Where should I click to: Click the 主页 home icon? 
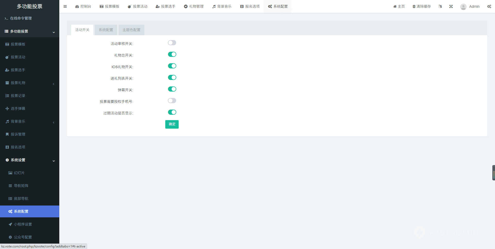395,6
